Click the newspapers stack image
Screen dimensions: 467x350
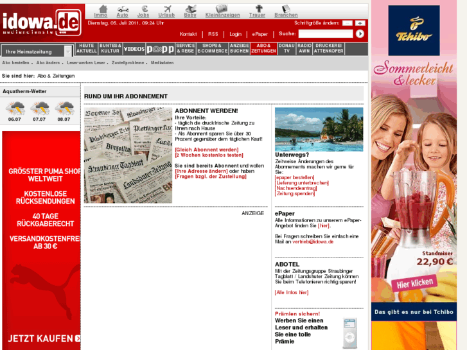pyautogui.click(x=128, y=155)
